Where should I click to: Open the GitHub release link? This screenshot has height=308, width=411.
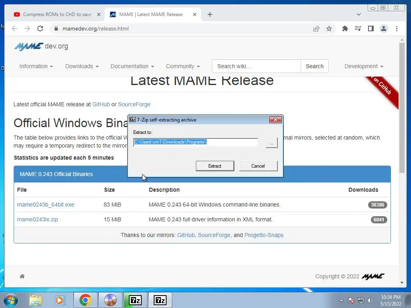tap(101, 104)
